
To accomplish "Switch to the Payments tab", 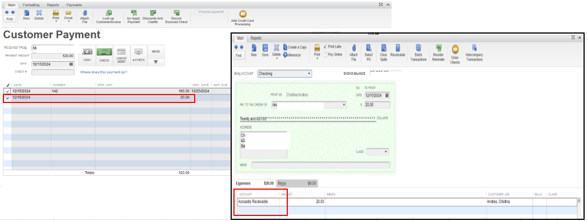I will click(74, 5).
